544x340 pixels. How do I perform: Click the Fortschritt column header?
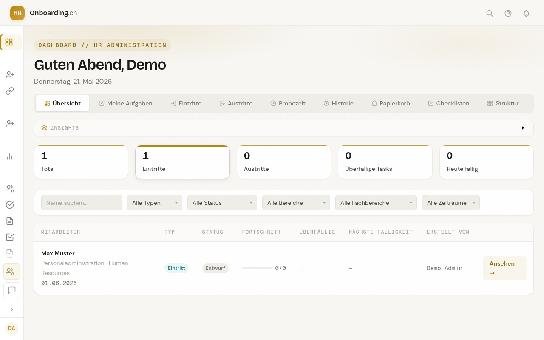tap(262, 232)
